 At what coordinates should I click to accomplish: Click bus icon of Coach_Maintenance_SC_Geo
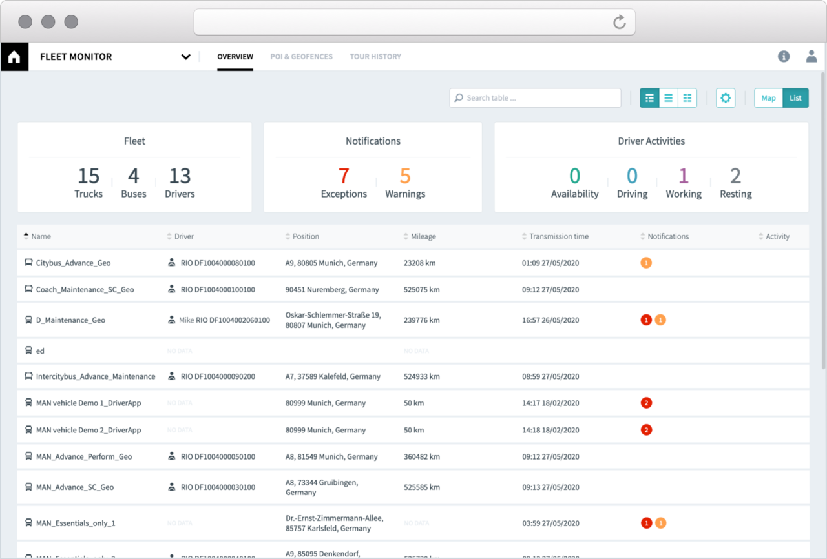pos(28,289)
